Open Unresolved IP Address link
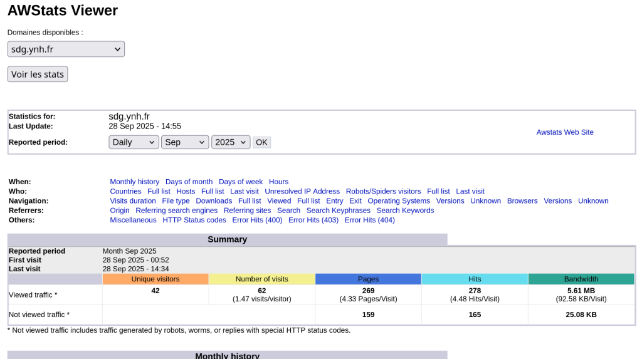 coord(302,191)
